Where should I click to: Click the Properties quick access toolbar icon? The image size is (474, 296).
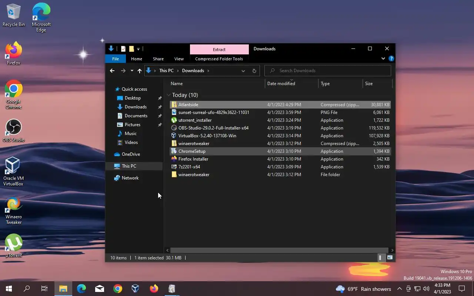123,49
